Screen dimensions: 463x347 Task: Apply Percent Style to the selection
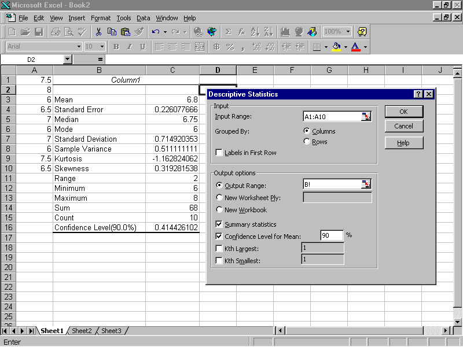coord(230,47)
